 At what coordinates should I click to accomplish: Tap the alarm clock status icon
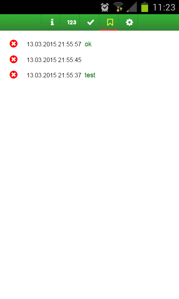[105, 7]
